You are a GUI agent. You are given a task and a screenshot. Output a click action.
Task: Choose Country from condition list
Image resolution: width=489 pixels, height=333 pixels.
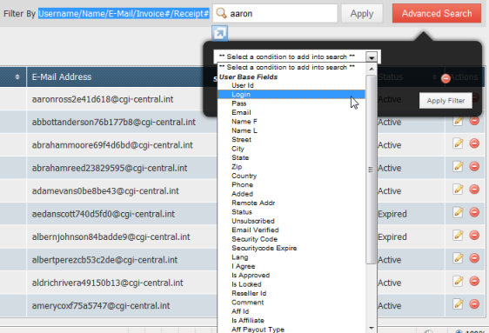point(291,176)
